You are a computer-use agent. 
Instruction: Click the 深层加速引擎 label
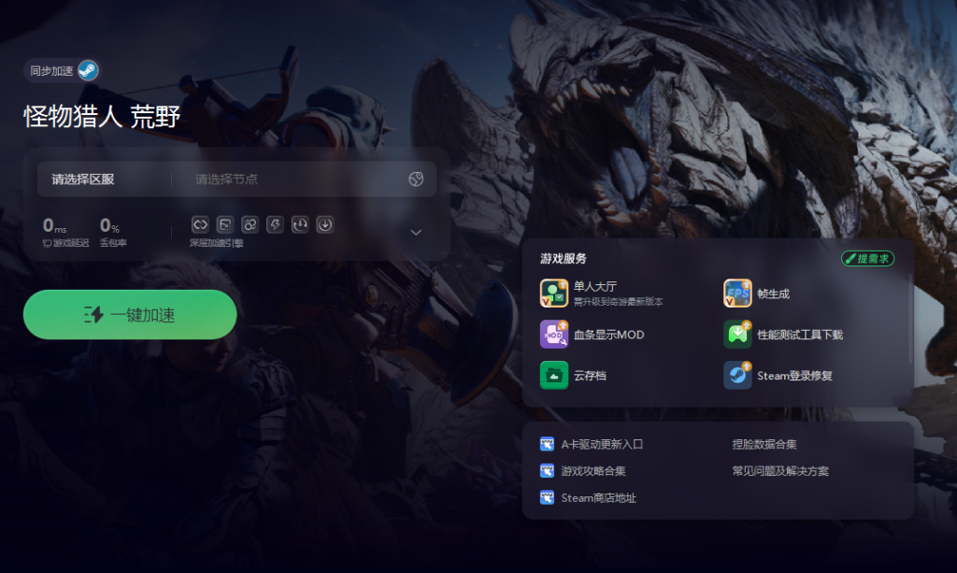(x=216, y=243)
